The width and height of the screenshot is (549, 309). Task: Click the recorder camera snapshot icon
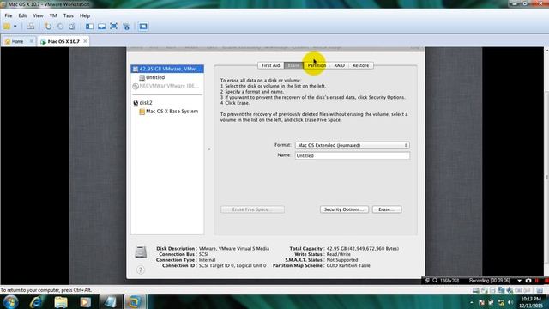pyautogui.click(x=528, y=281)
